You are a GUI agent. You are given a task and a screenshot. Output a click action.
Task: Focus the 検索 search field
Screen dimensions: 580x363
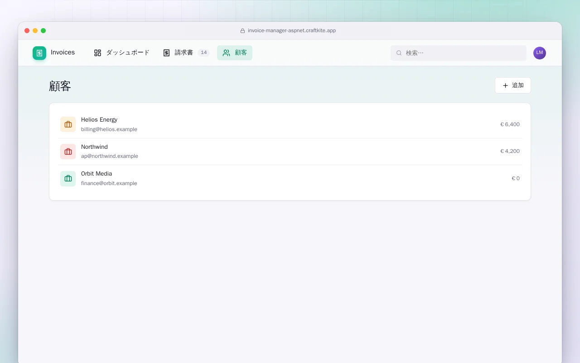(x=459, y=53)
